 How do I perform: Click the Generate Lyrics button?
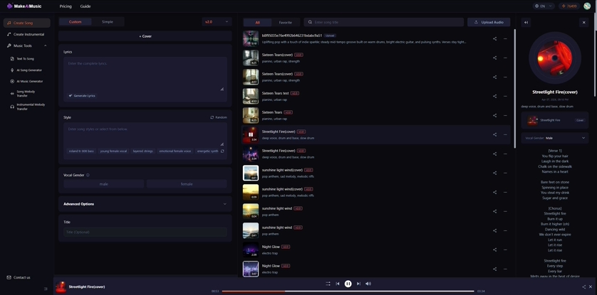coord(82,95)
